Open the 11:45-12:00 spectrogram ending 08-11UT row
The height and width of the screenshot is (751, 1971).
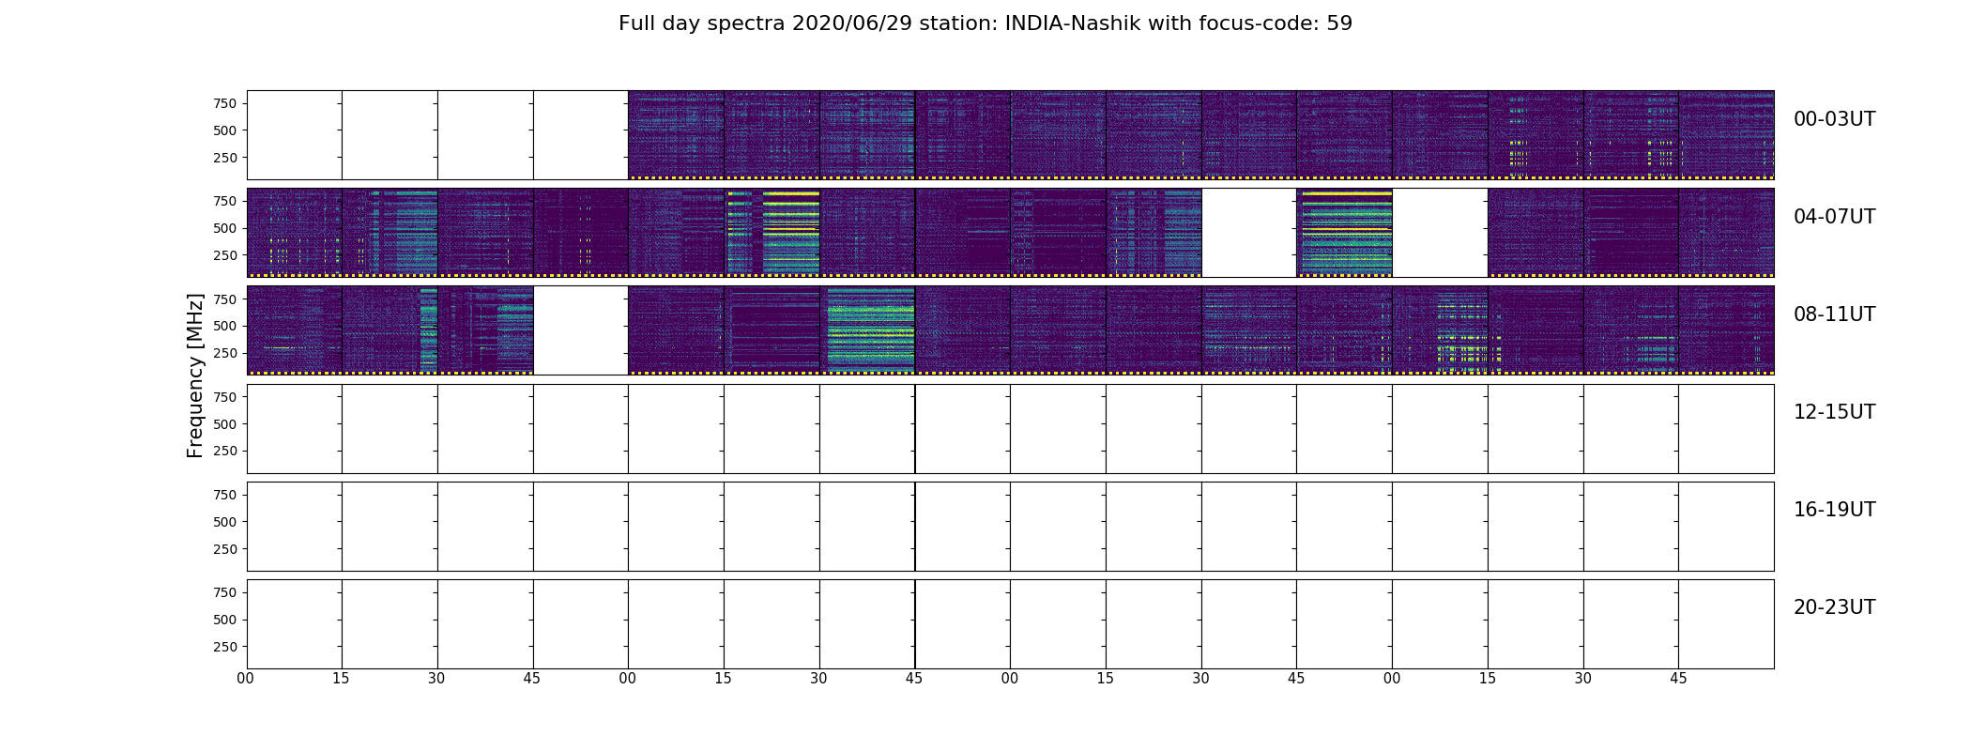point(1726,330)
